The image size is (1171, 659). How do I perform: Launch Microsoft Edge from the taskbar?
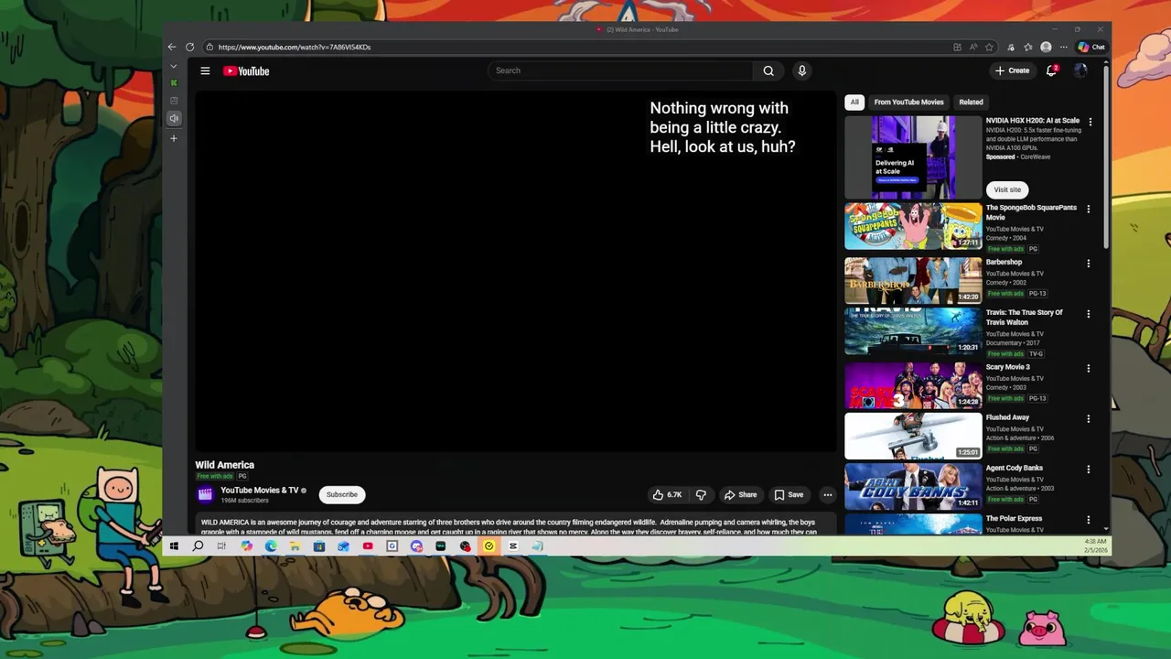point(271,546)
